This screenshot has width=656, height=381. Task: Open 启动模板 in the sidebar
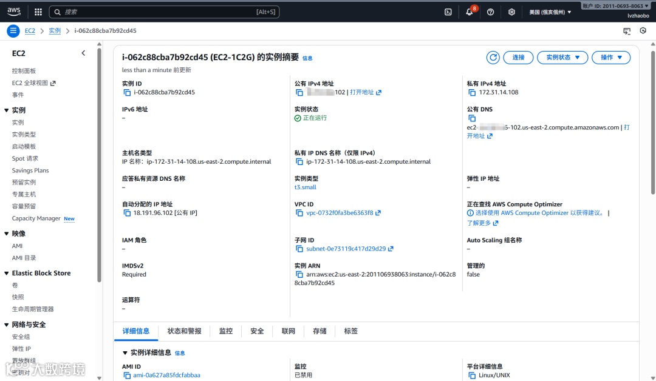pos(24,147)
